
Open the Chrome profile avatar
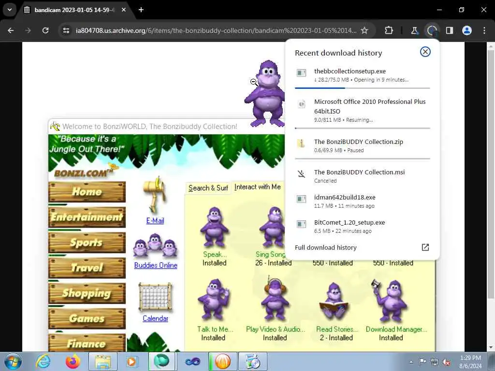click(x=467, y=30)
